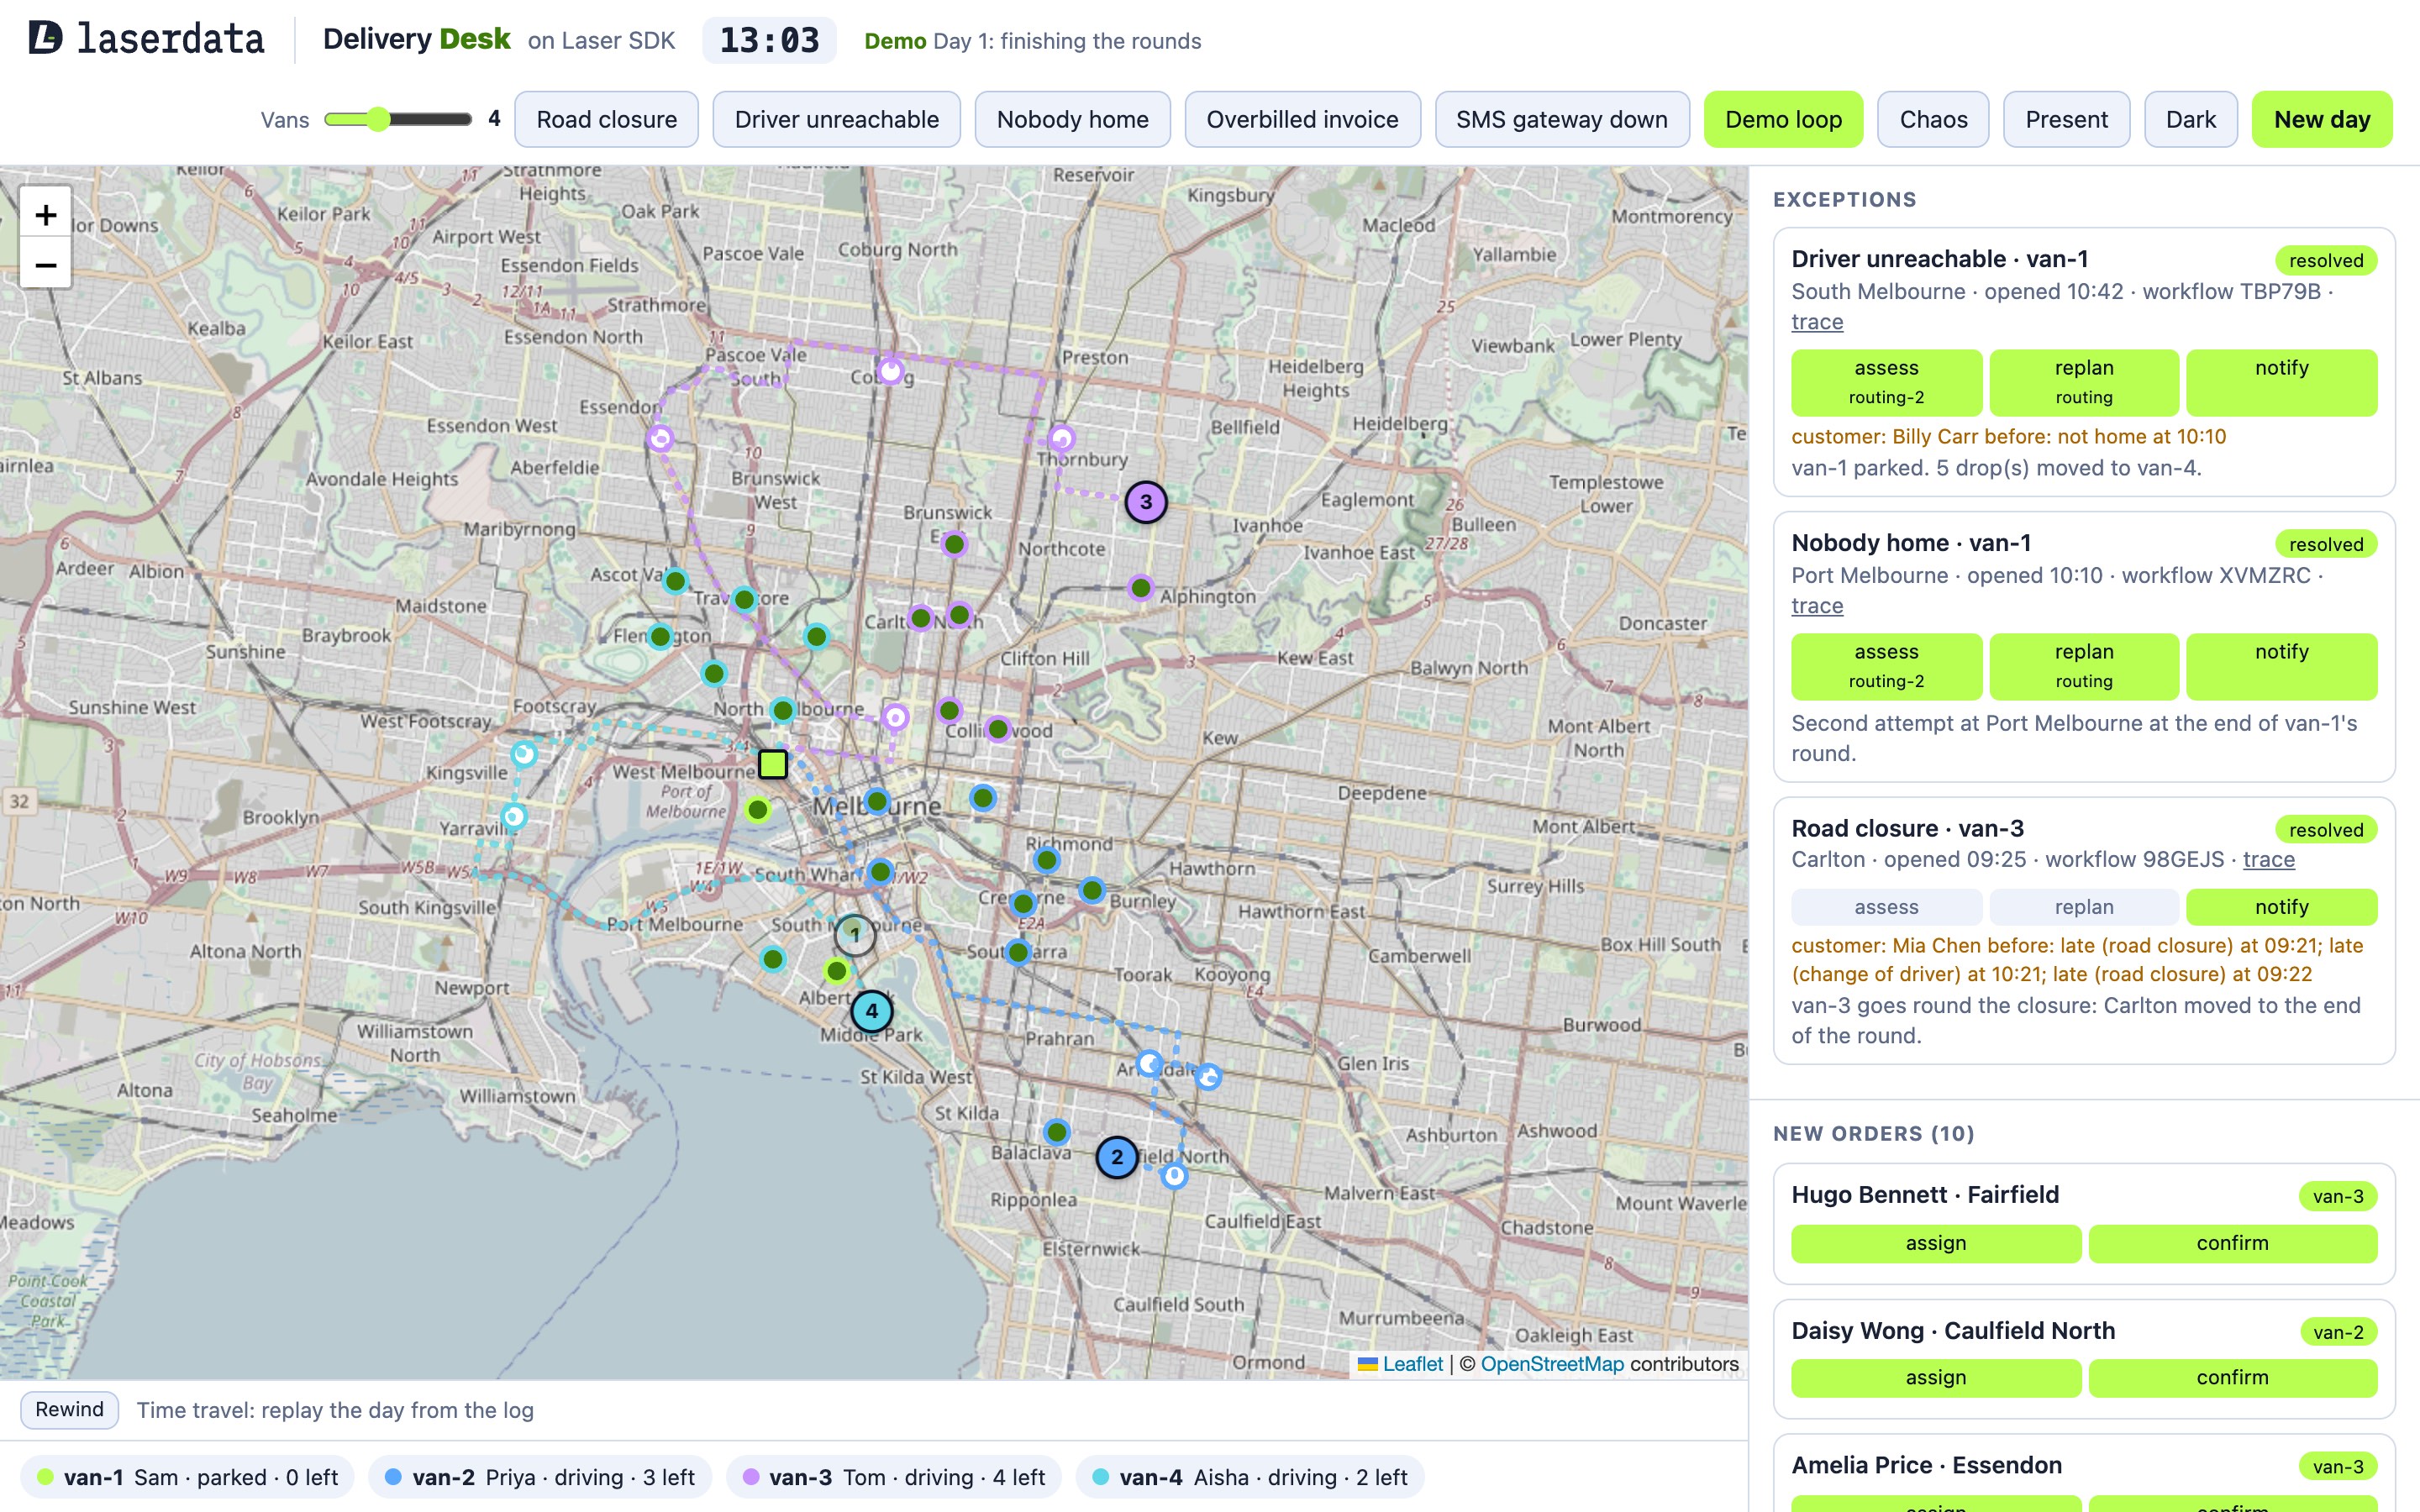Click delivered stop marker near Alphington
2420x1512 pixels.
(1141, 588)
